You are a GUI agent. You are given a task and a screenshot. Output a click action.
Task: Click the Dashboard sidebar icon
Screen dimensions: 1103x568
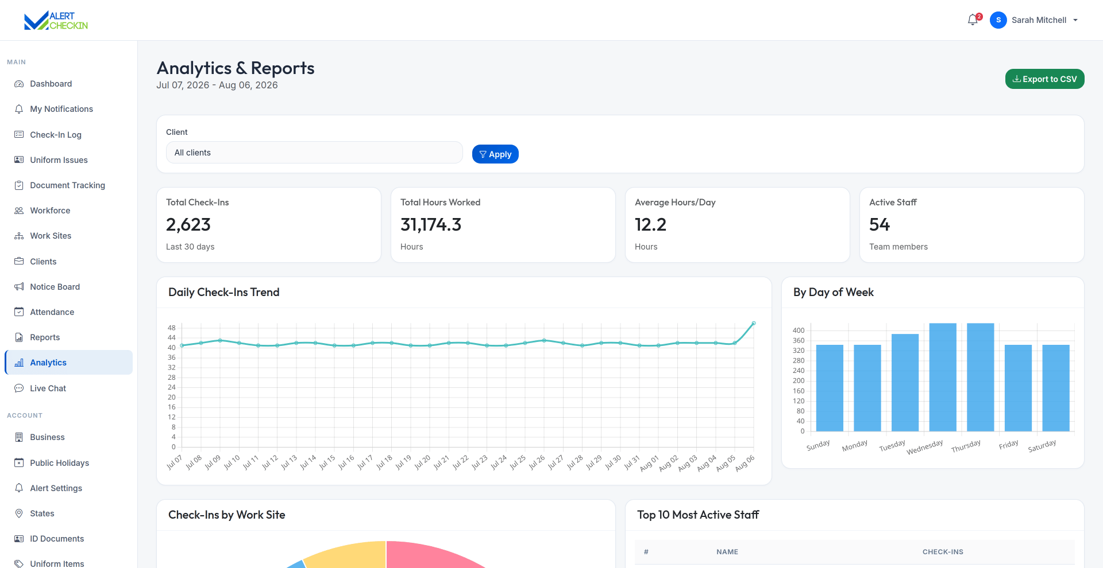19,84
